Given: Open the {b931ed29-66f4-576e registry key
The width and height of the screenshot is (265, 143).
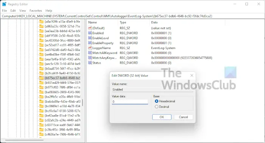Looking at the screenshot, I should [62, 83].
